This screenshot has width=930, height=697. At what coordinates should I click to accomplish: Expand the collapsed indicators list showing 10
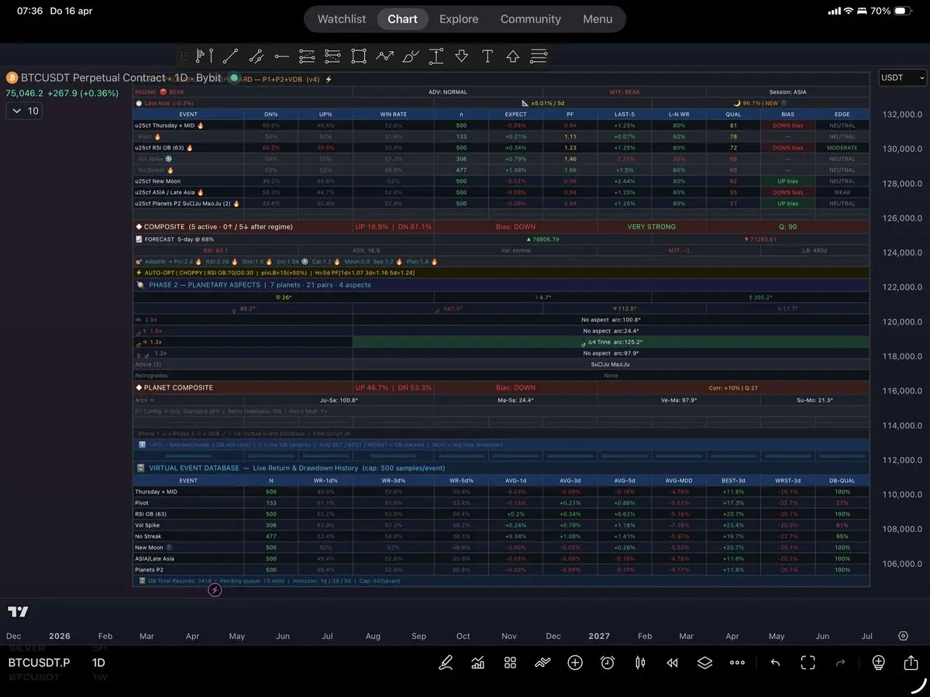[26, 111]
